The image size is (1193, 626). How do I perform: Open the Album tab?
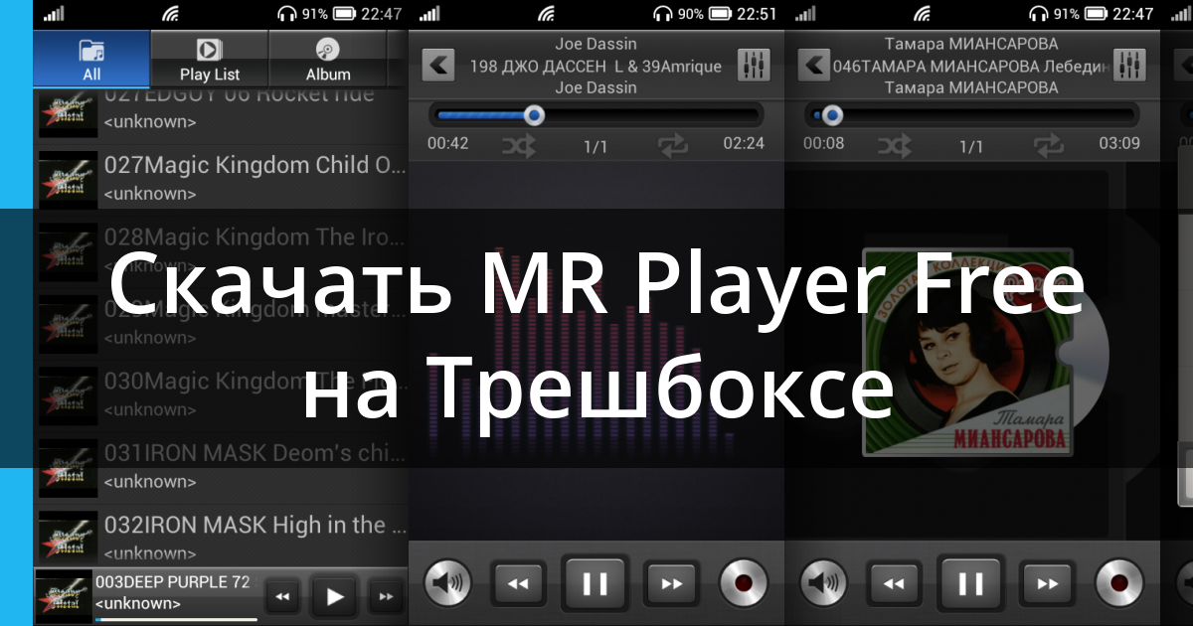pos(328,59)
